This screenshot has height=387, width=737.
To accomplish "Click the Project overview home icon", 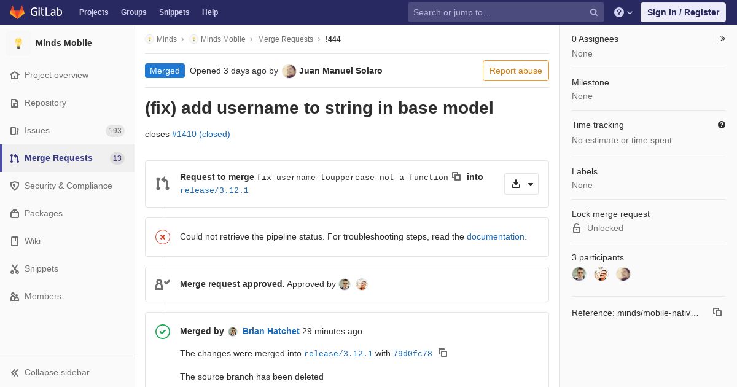I will pyautogui.click(x=15, y=75).
